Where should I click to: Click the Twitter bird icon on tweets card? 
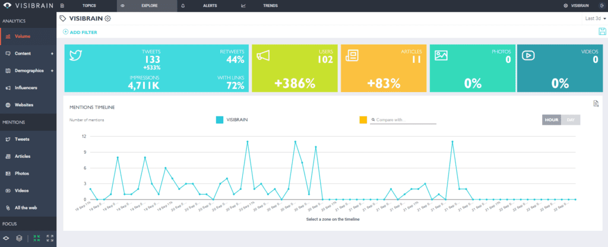(74, 55)
